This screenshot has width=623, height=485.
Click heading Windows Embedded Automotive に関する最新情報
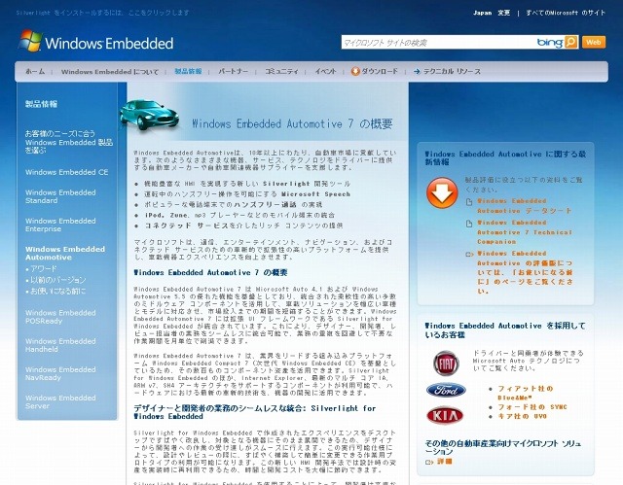(x=505, y=157)
